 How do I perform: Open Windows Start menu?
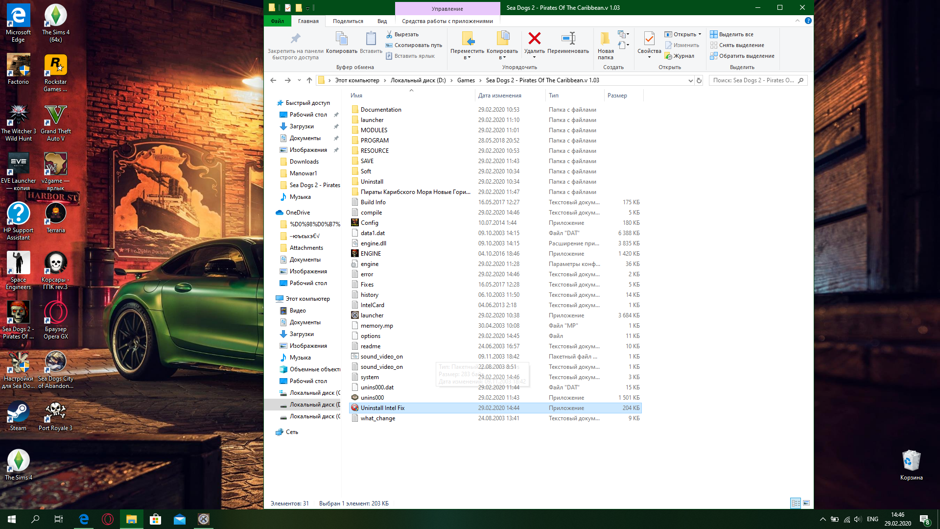(x=12, y=519)
